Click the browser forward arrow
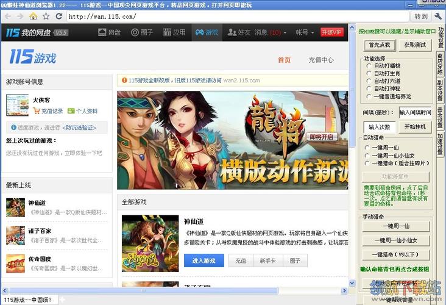The image size is (446, 305). pyautogui.click(x=20, y=16)
